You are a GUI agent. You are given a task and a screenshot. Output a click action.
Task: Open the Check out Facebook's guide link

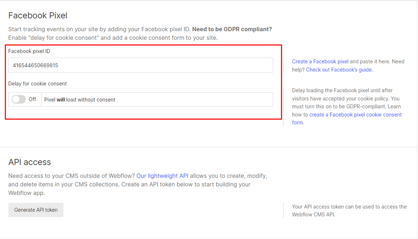(339, 70)
